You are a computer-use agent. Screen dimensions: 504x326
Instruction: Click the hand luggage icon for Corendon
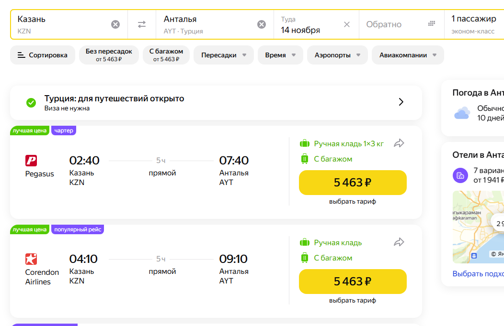pos(304,242)
